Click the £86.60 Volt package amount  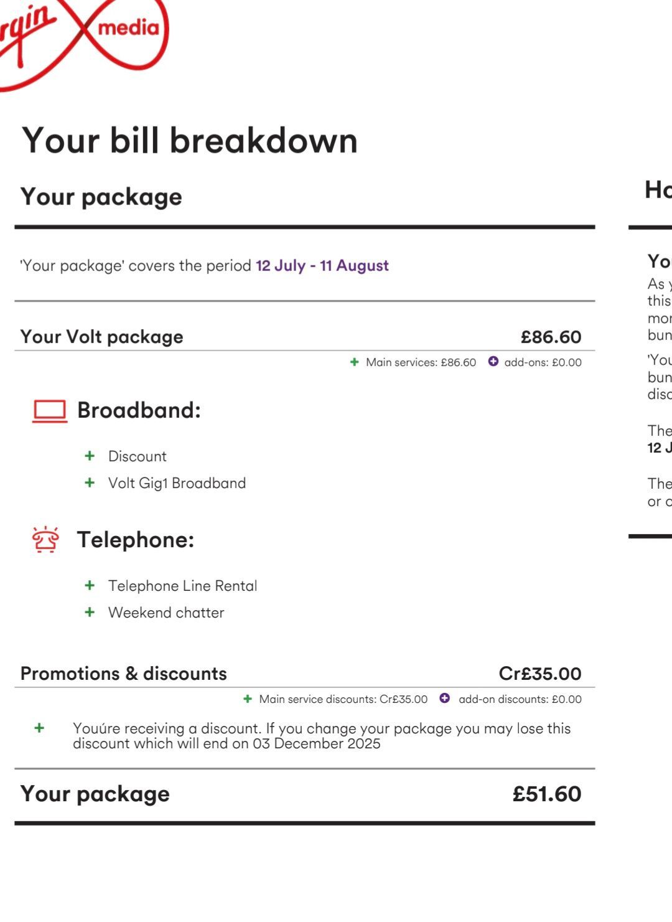point(551,337)
